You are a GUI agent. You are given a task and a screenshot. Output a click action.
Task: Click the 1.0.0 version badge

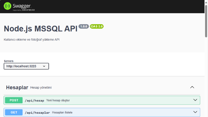84,26
